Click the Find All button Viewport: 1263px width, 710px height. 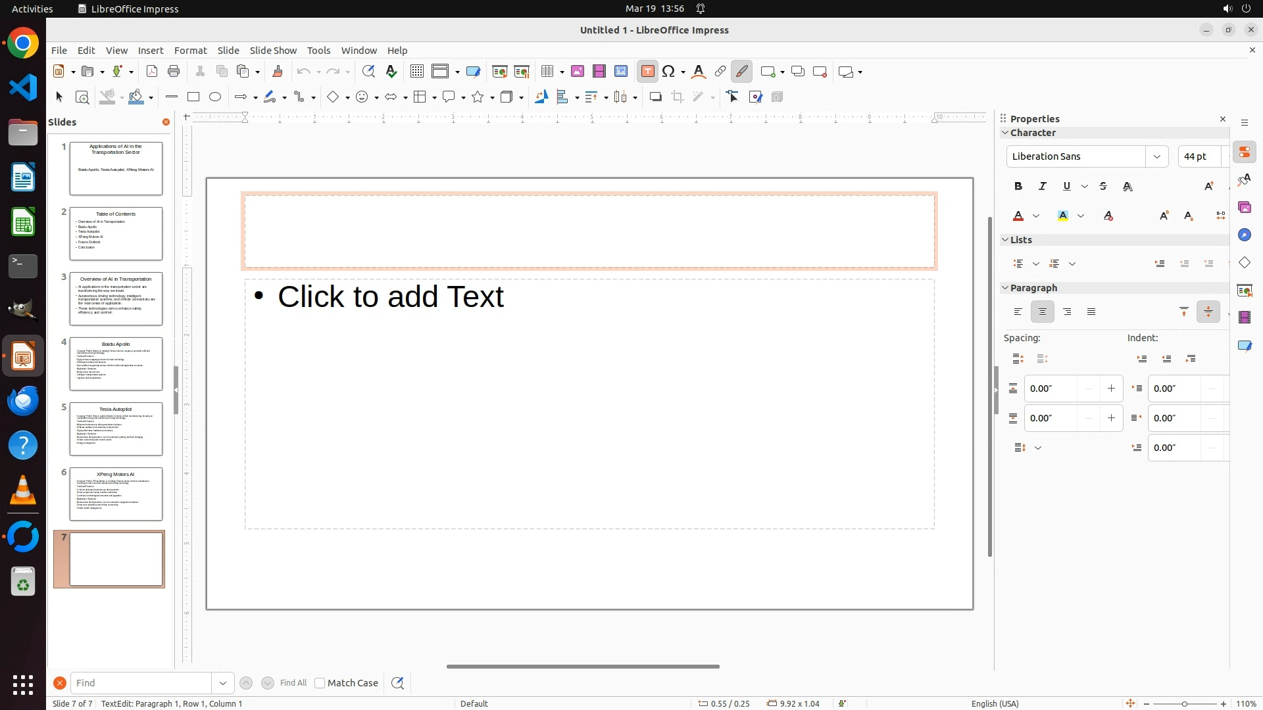[x=293, y=683]
